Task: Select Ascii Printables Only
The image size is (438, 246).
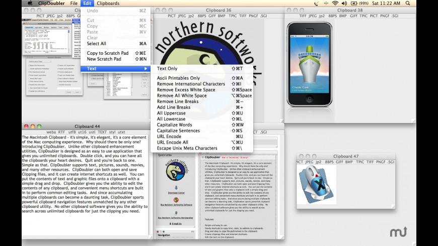Action: coord(202,78)
